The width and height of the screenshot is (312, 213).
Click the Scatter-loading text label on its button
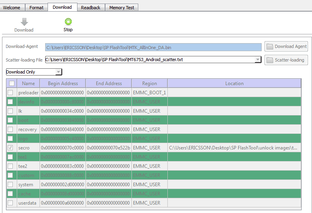[x=289, y=60]
